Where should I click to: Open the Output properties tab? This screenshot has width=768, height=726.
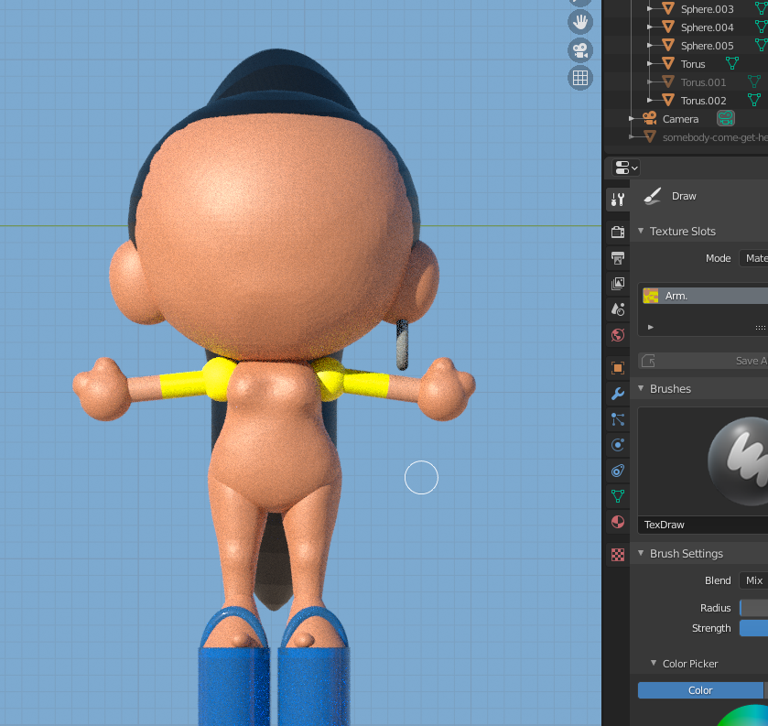618,257
